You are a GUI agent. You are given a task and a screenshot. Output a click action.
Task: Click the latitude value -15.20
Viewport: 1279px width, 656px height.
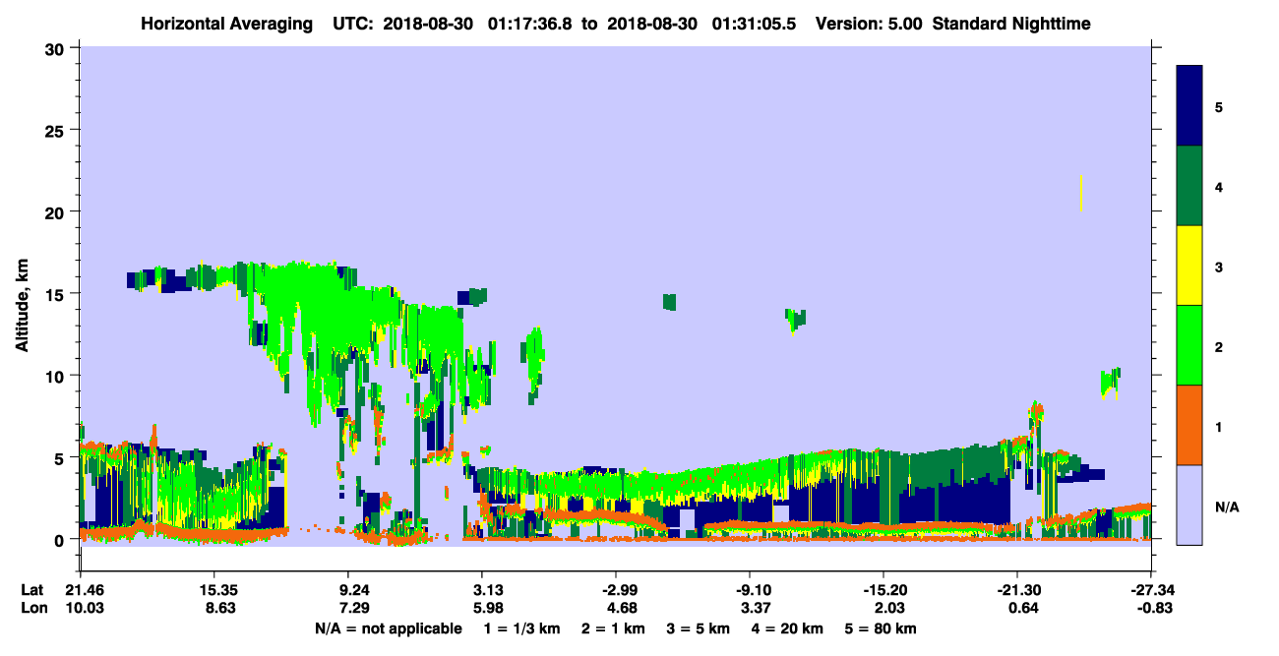tap(883, 589)
